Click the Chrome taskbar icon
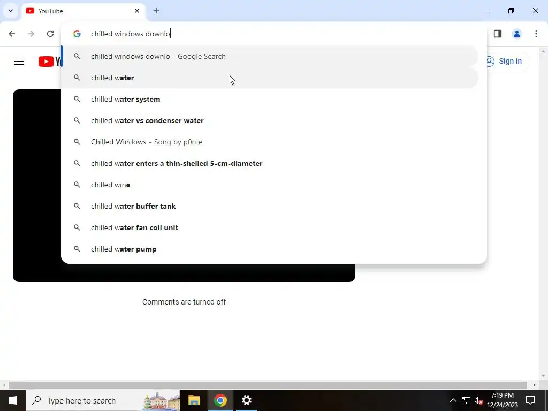The height and width of the screenshot is (411, 548). (220, 400)
